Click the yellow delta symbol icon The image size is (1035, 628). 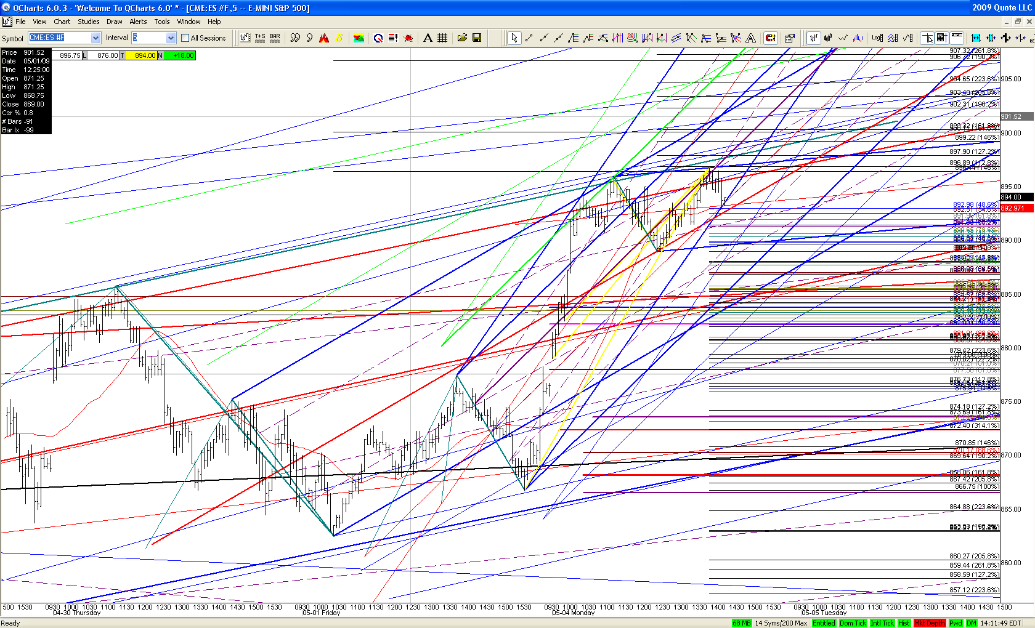(x=339, y=38)
